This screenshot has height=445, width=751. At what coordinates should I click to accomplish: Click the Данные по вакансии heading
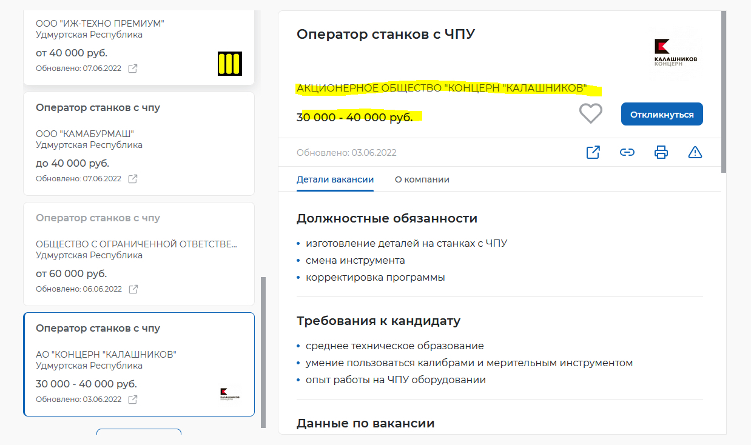[x=366, y=423]
